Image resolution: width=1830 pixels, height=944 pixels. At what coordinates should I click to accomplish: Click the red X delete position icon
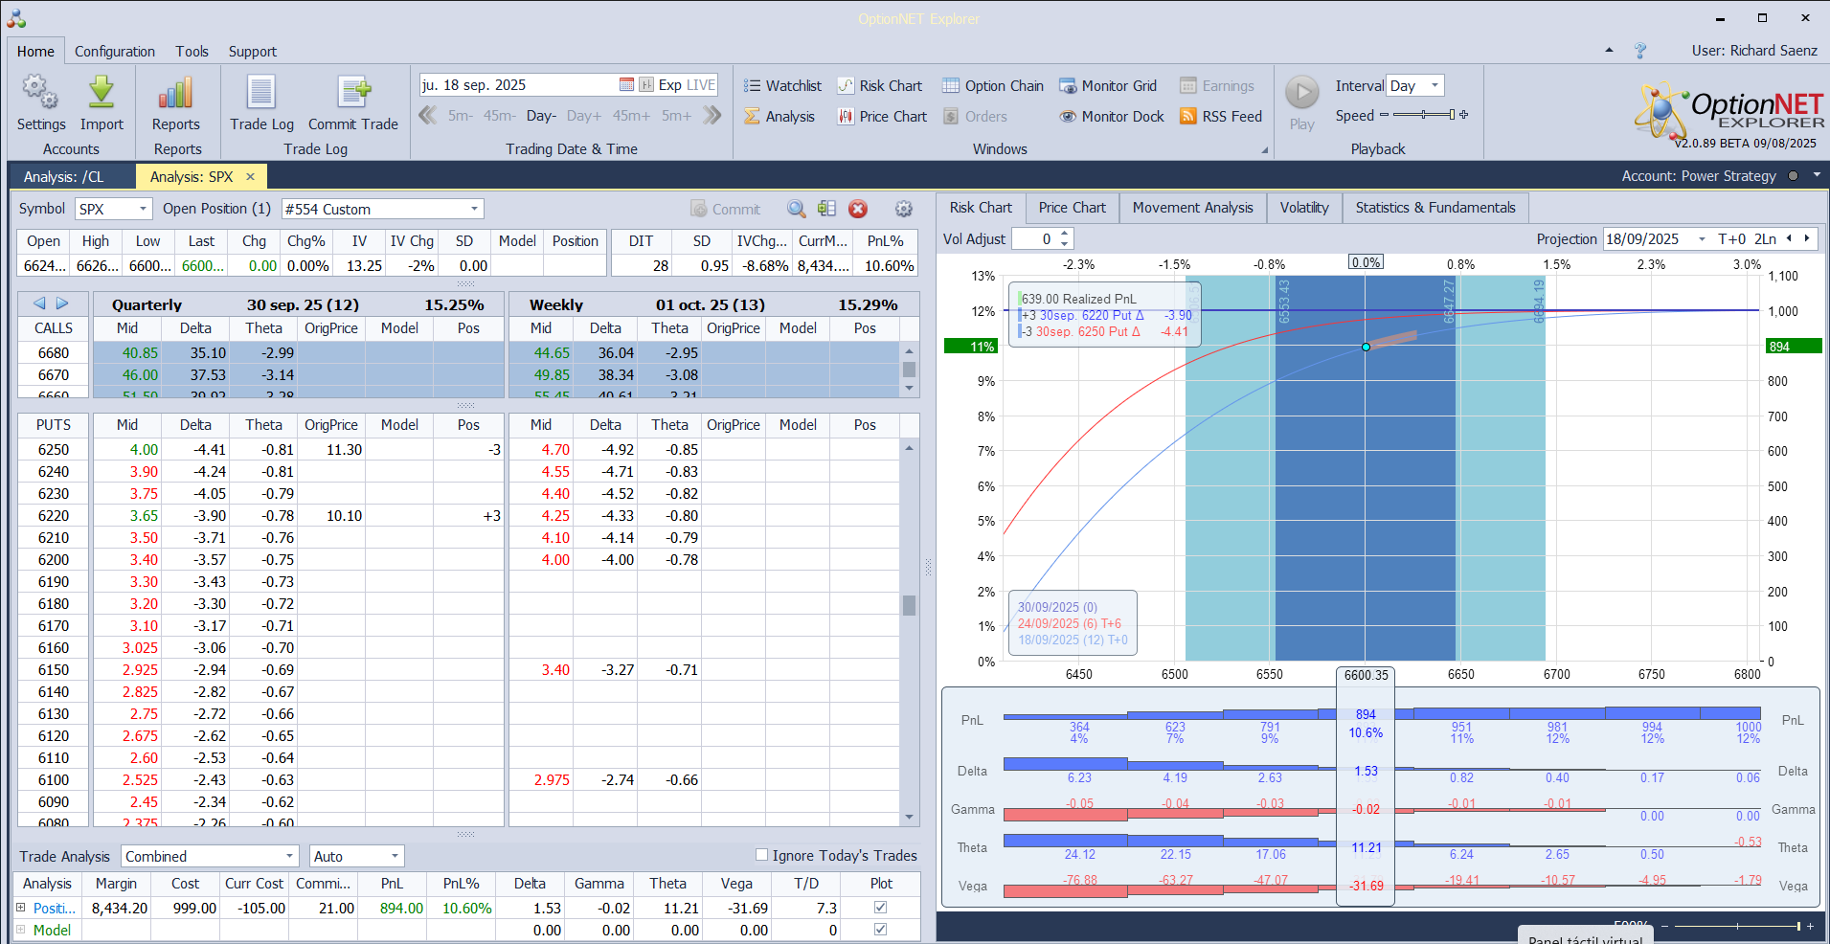(858, 209)
